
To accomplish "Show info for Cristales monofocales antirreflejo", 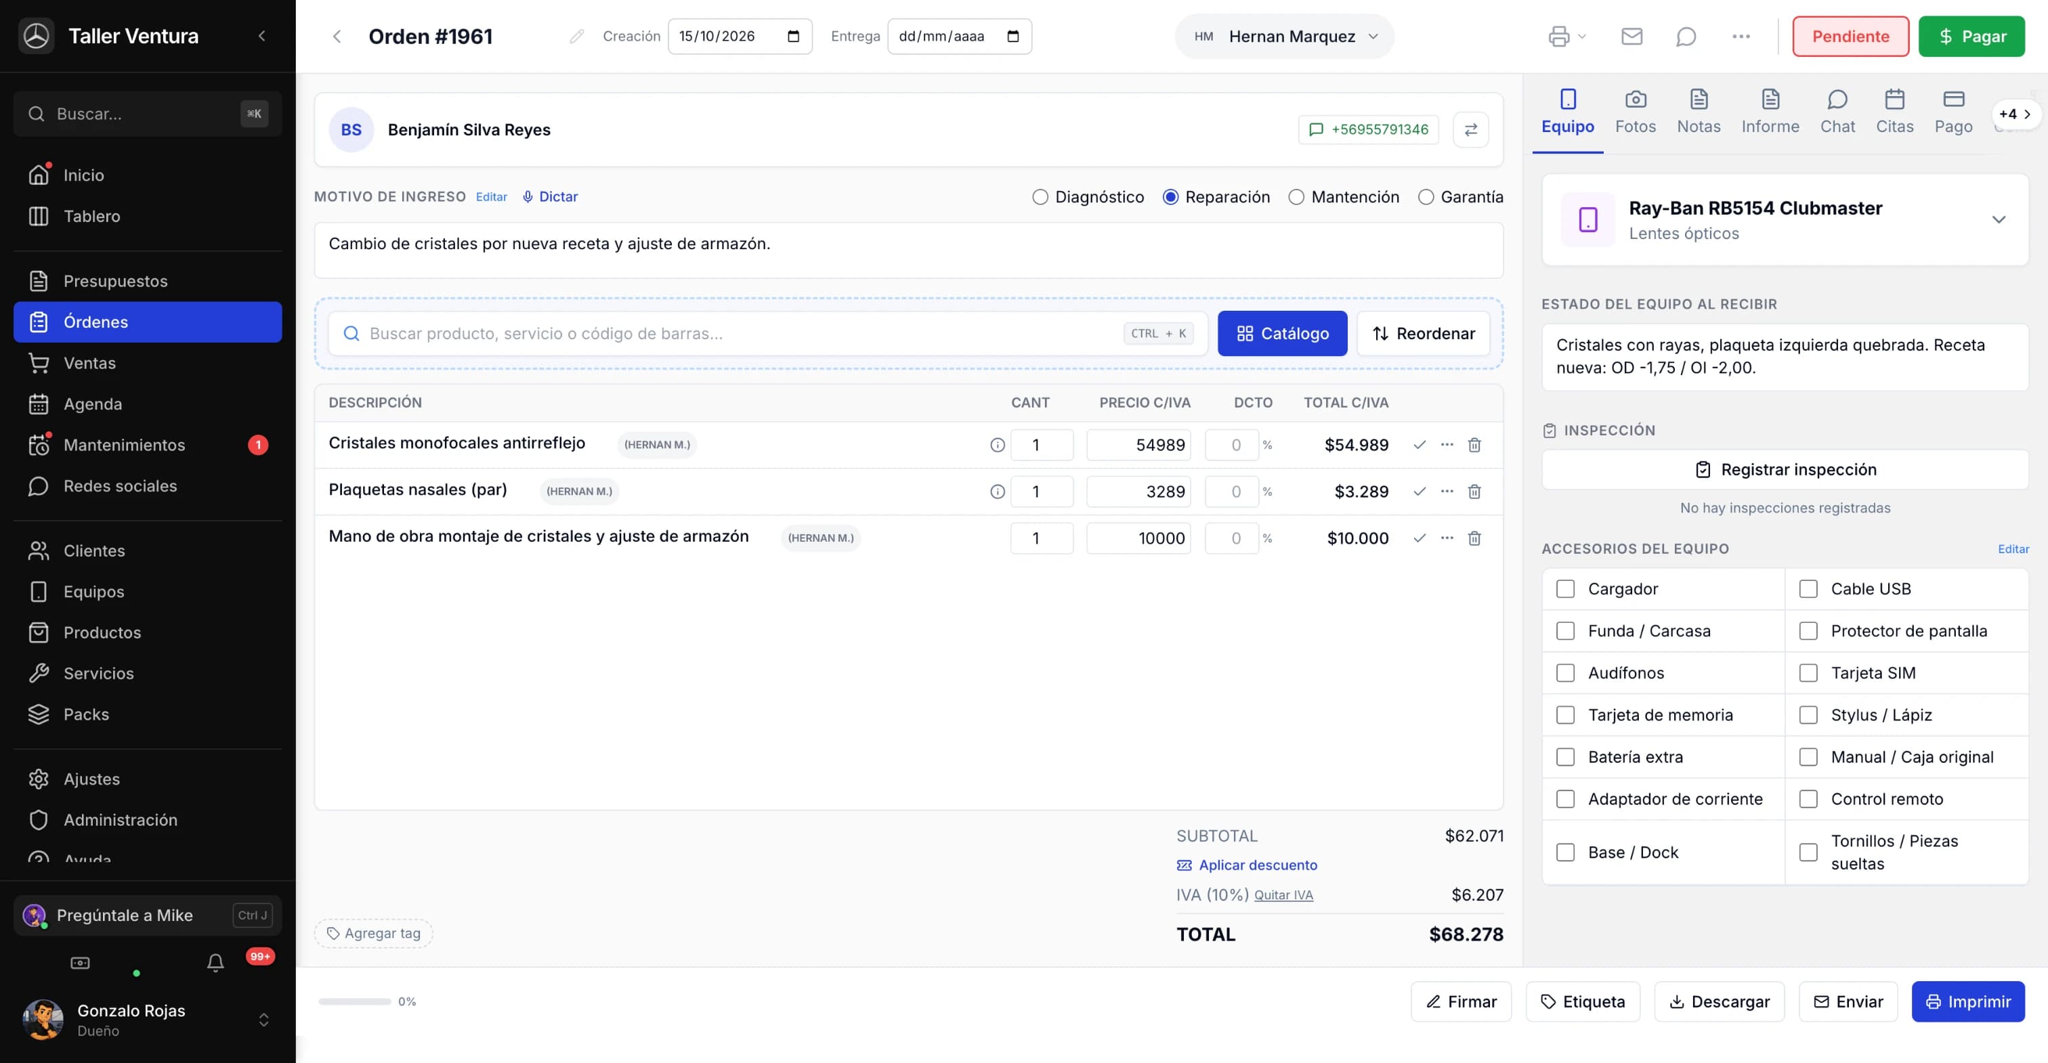I will tap(997, 446).
